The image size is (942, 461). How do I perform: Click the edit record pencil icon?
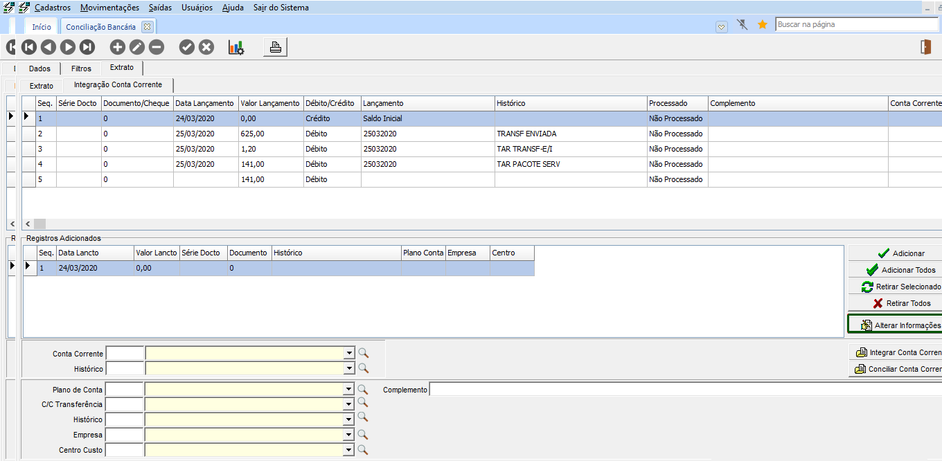pos(137,47)
